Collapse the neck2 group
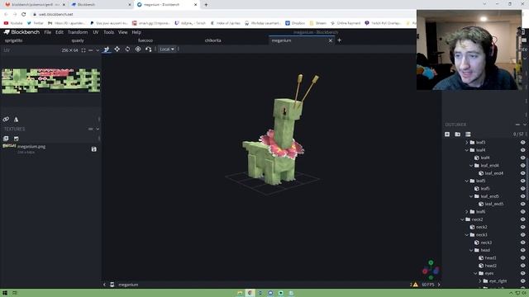The image size is (529, 297). (463, 219)
